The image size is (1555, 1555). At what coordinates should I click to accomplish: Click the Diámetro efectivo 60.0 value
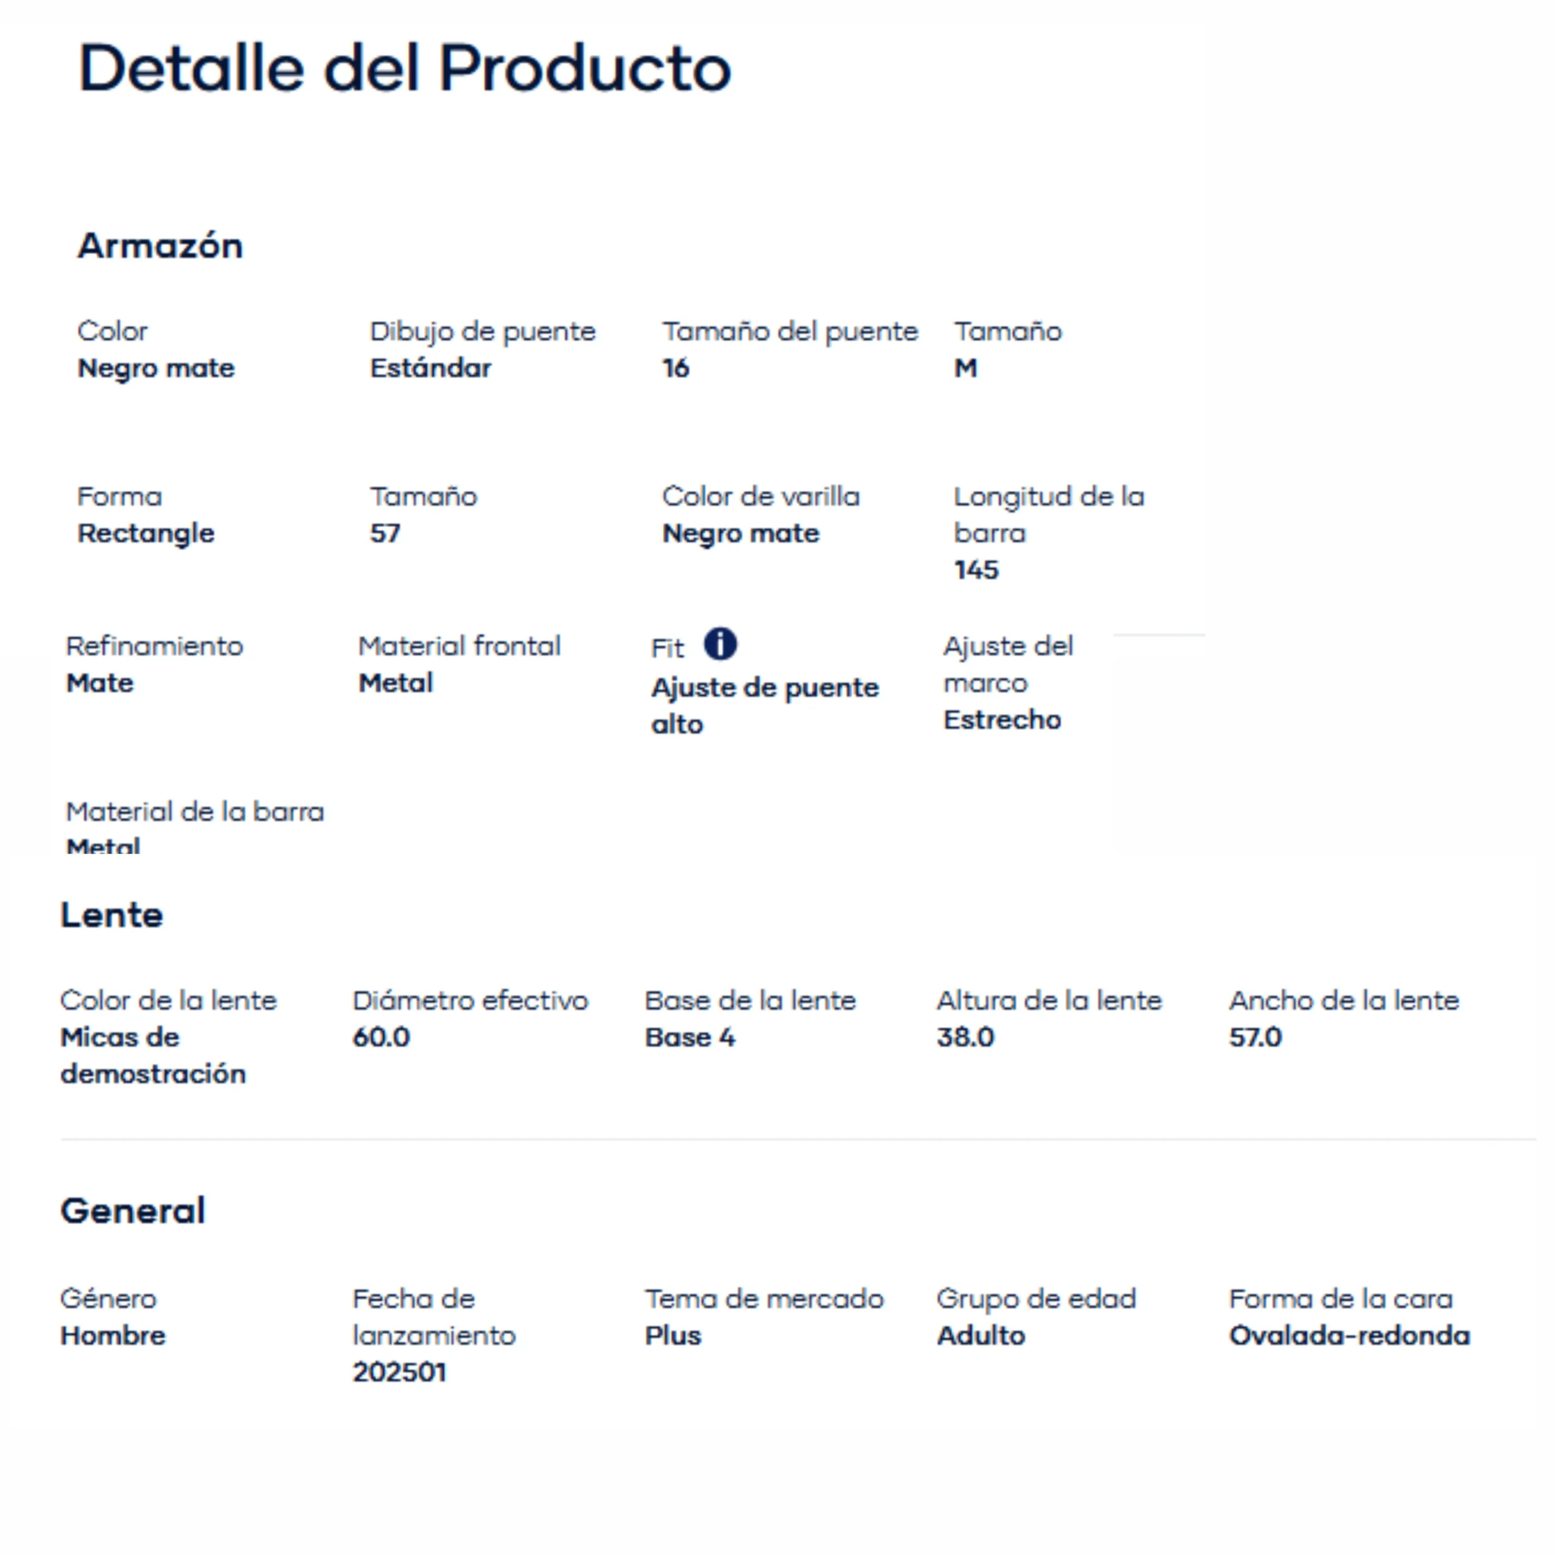pyautogui.click(x=381, y=1037)
